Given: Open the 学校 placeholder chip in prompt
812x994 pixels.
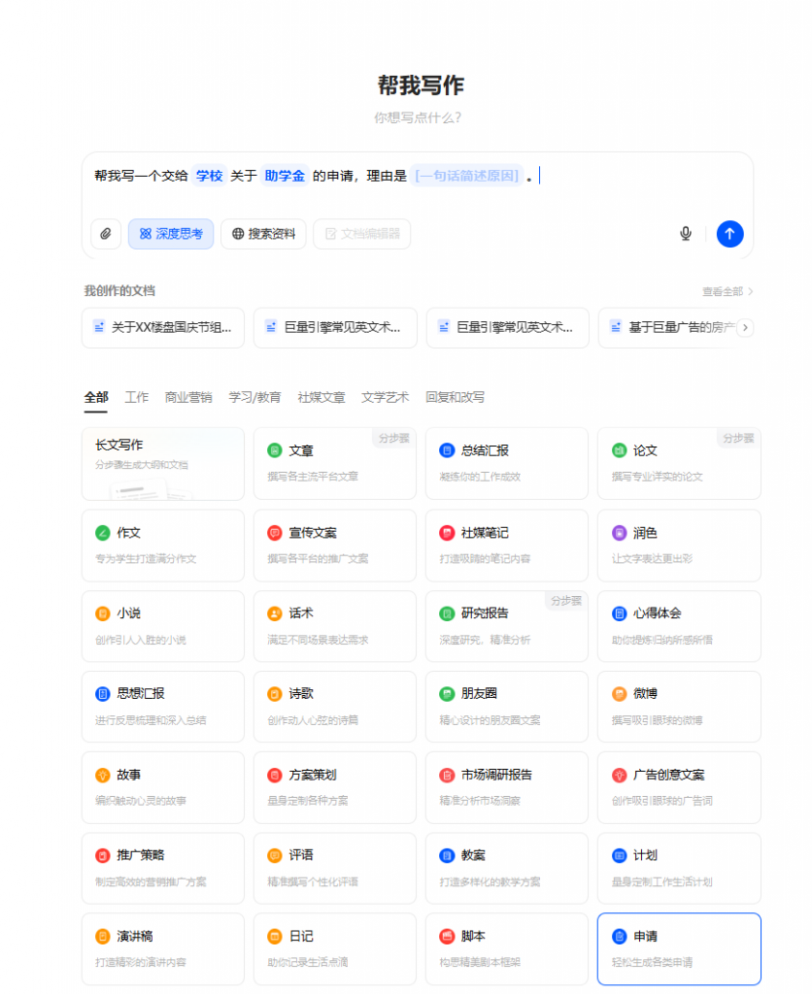Looking at the screenshot, I should pos(209,176).
